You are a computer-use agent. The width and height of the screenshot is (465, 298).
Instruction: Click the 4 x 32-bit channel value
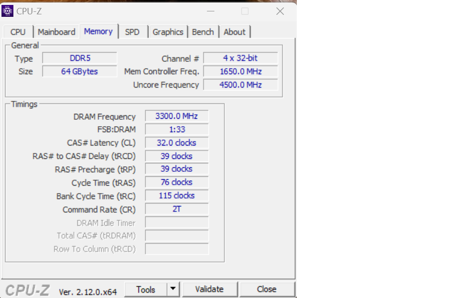tap(241, 58)
